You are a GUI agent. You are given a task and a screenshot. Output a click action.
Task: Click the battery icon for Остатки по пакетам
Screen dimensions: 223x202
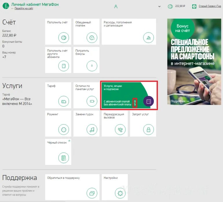(92, 101)
